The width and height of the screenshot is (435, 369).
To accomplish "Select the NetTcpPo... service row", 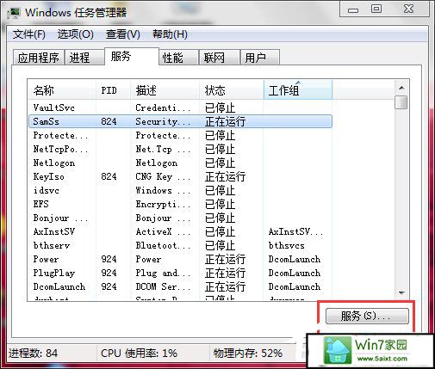I will point(180,149).
